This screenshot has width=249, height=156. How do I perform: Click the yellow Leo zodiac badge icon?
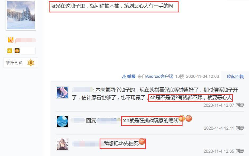[10, 51]
